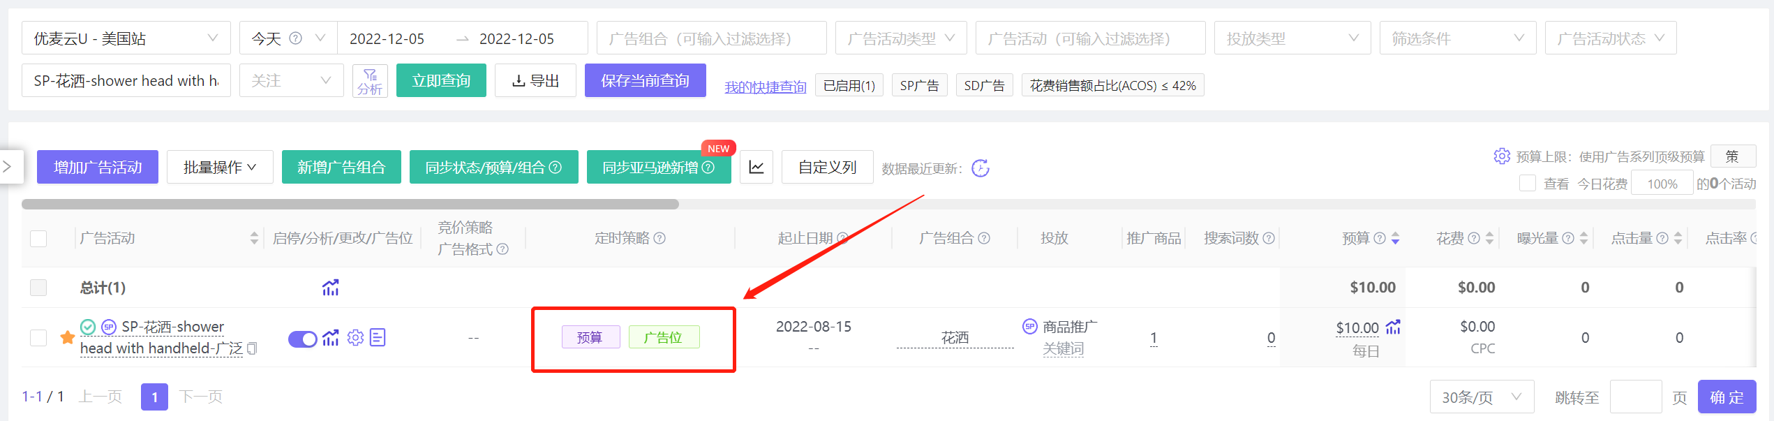Click the campaign row analysis chart icon
This screenshot has width=1774, height=421.
[x=331, y=339]
